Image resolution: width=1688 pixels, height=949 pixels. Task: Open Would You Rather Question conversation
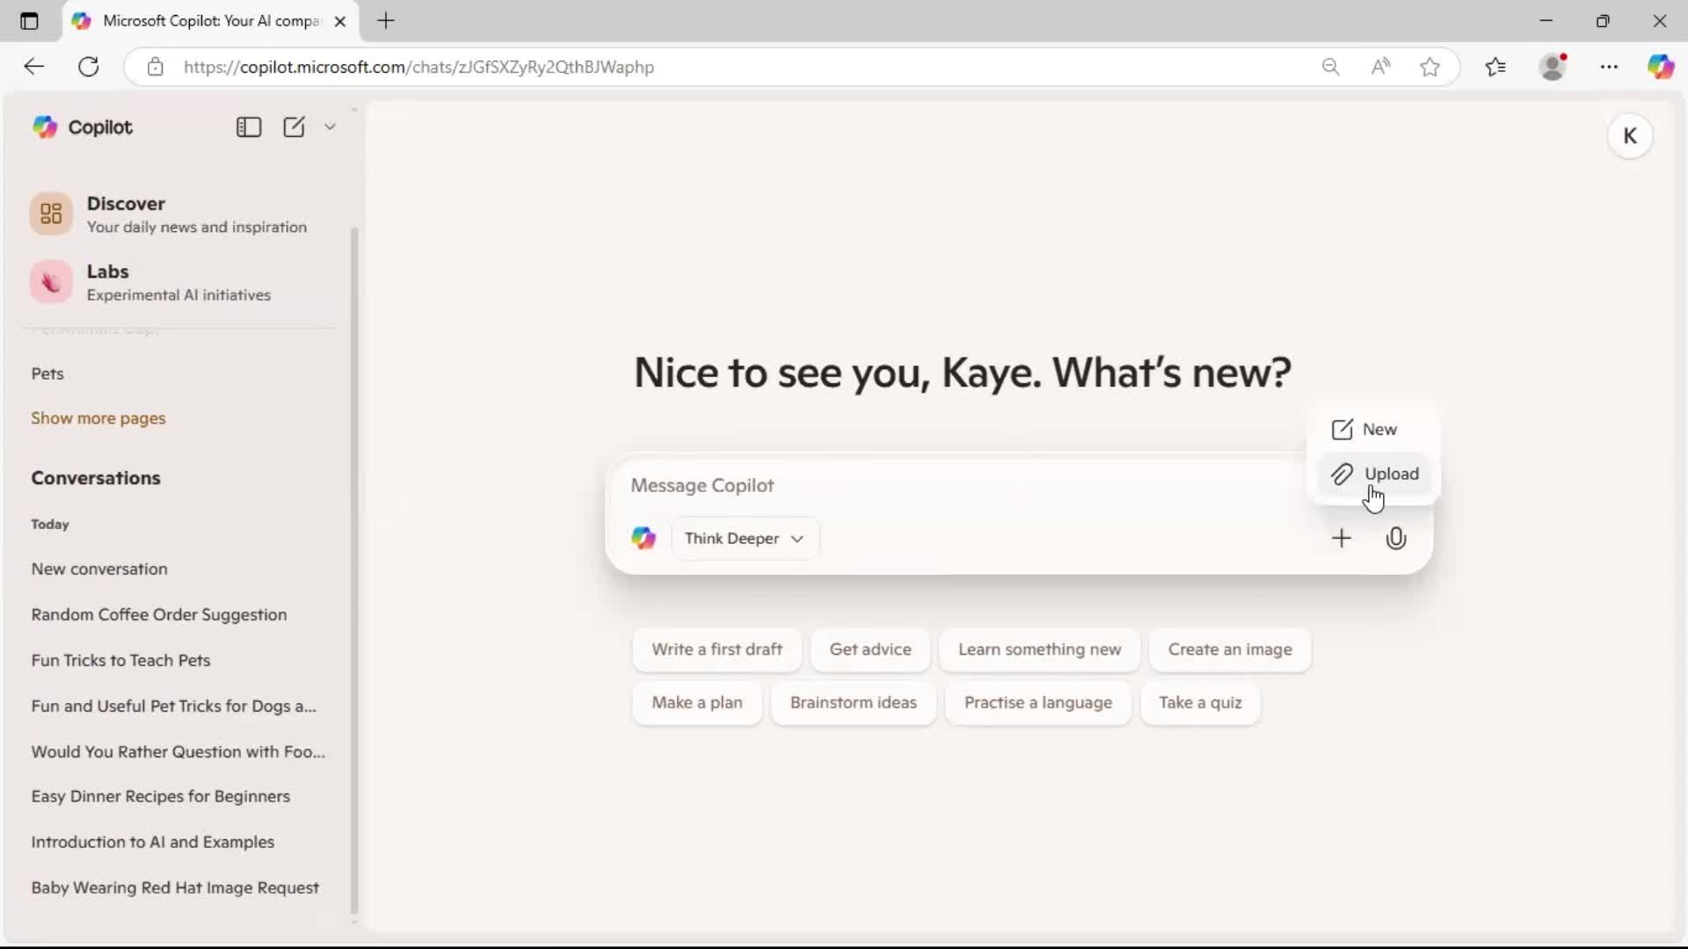coord(178,751)
